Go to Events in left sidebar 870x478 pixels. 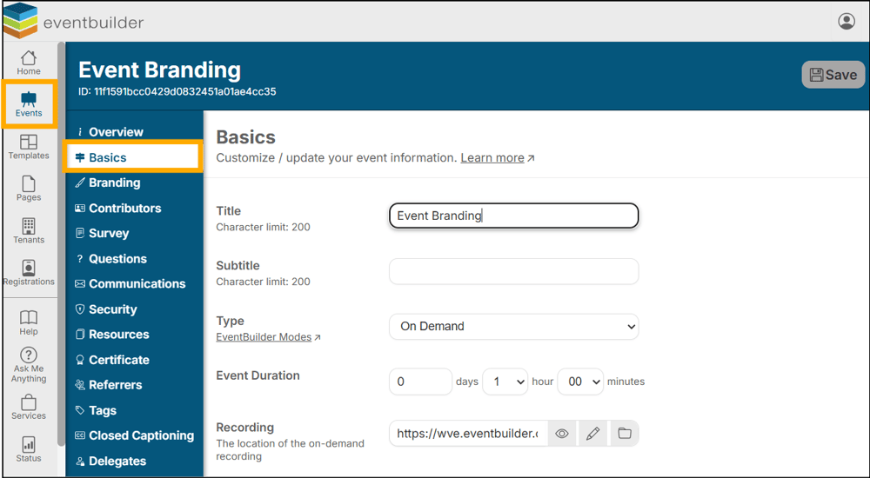tap(29, 104)
